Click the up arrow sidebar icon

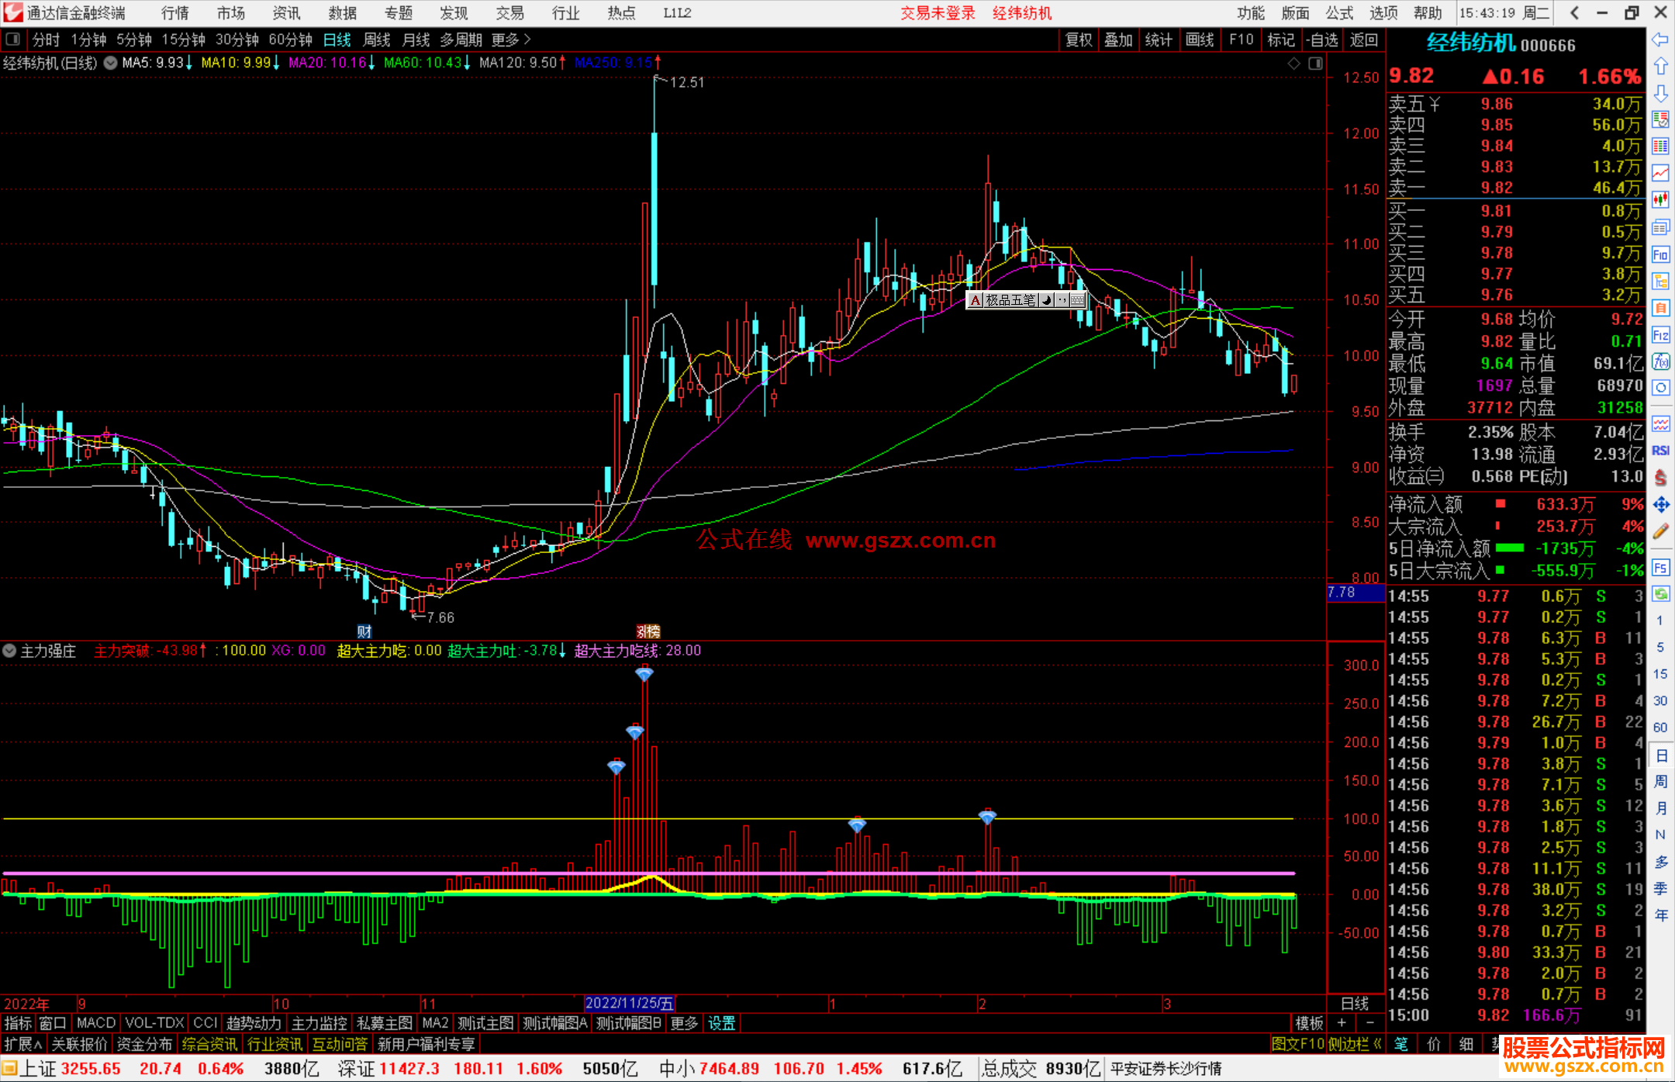[1660, 67]
